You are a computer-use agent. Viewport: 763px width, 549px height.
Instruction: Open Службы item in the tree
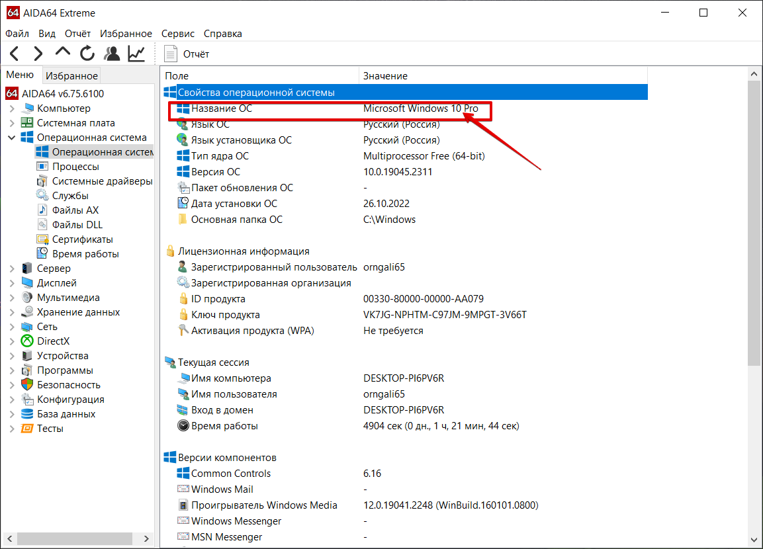point(70,196)
